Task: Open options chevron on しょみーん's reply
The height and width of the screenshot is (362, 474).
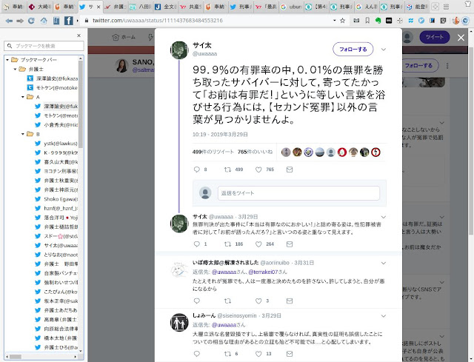Action: [384, 316]
